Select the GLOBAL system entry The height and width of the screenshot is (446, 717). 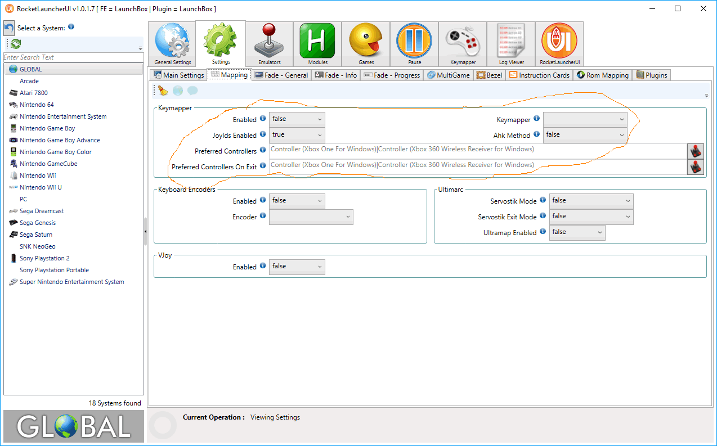(x=74, y=69)
